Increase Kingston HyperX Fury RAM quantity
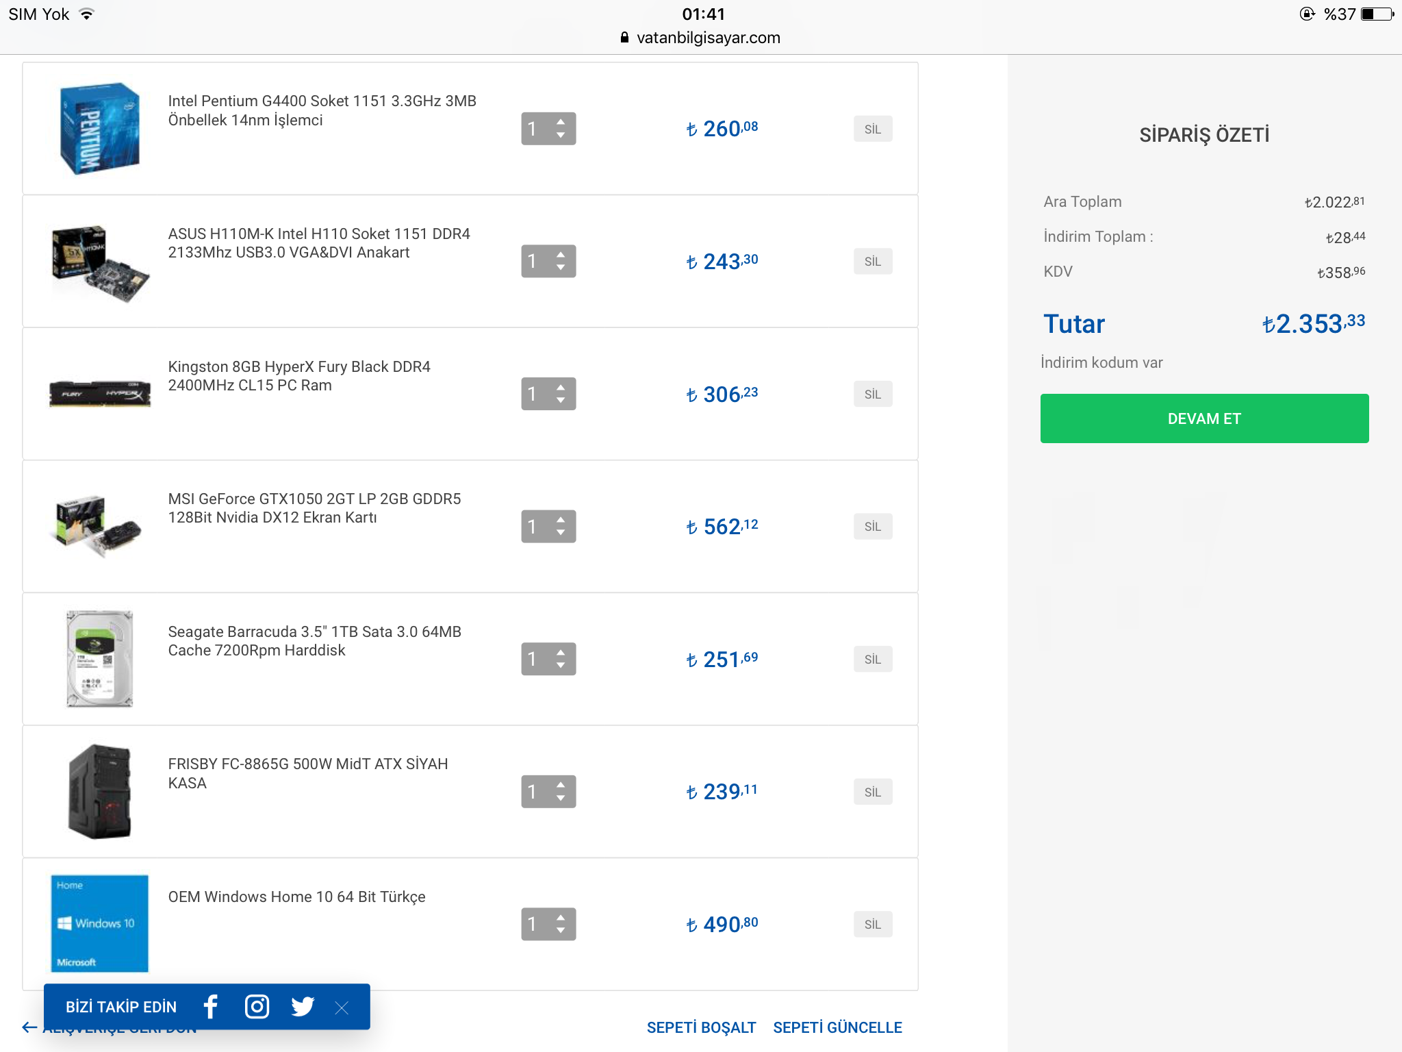This screenshot has height=1052, width=1402. pos(561,387)
